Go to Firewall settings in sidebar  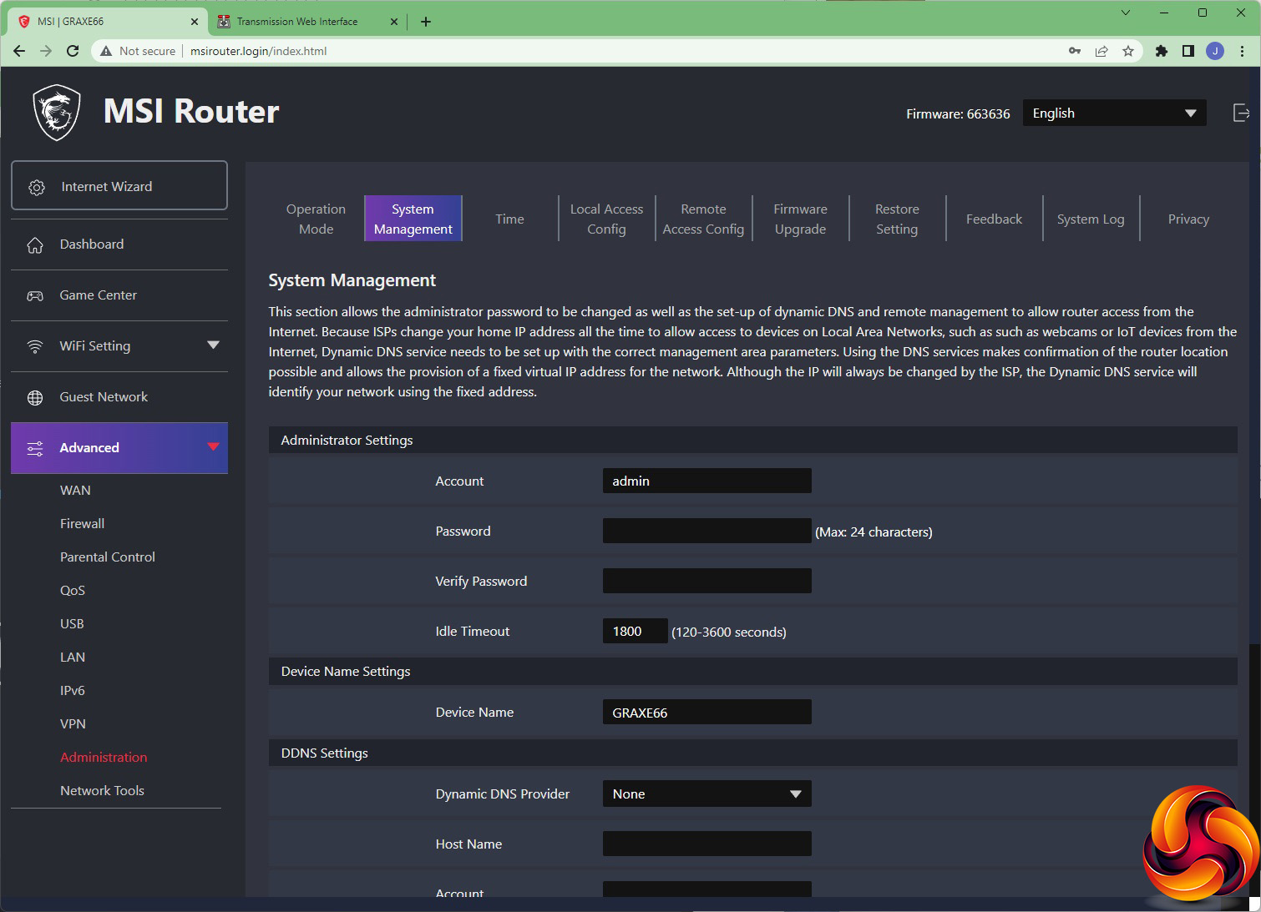click(x=82, y=524)
